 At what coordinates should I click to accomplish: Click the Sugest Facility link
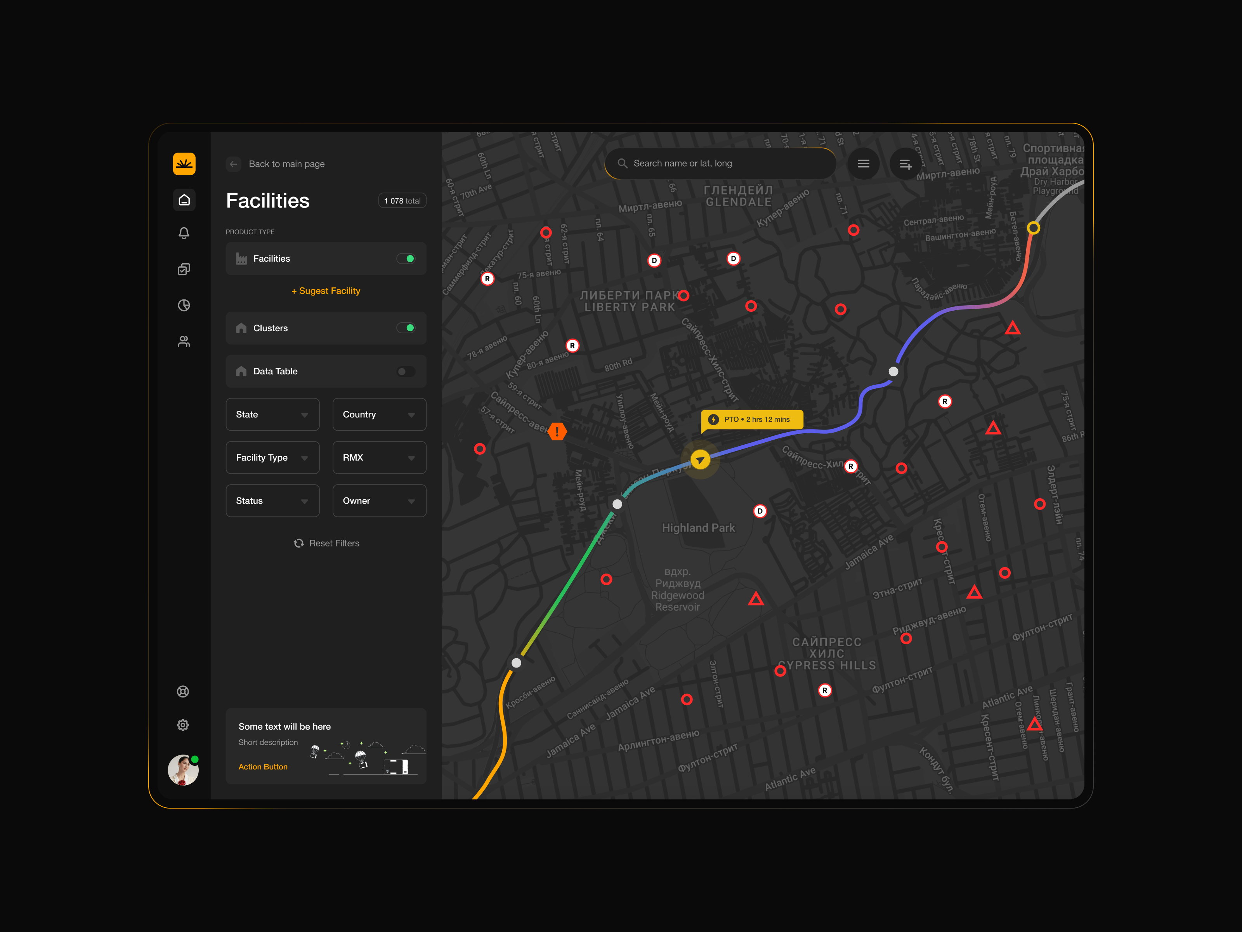(326, 291)
